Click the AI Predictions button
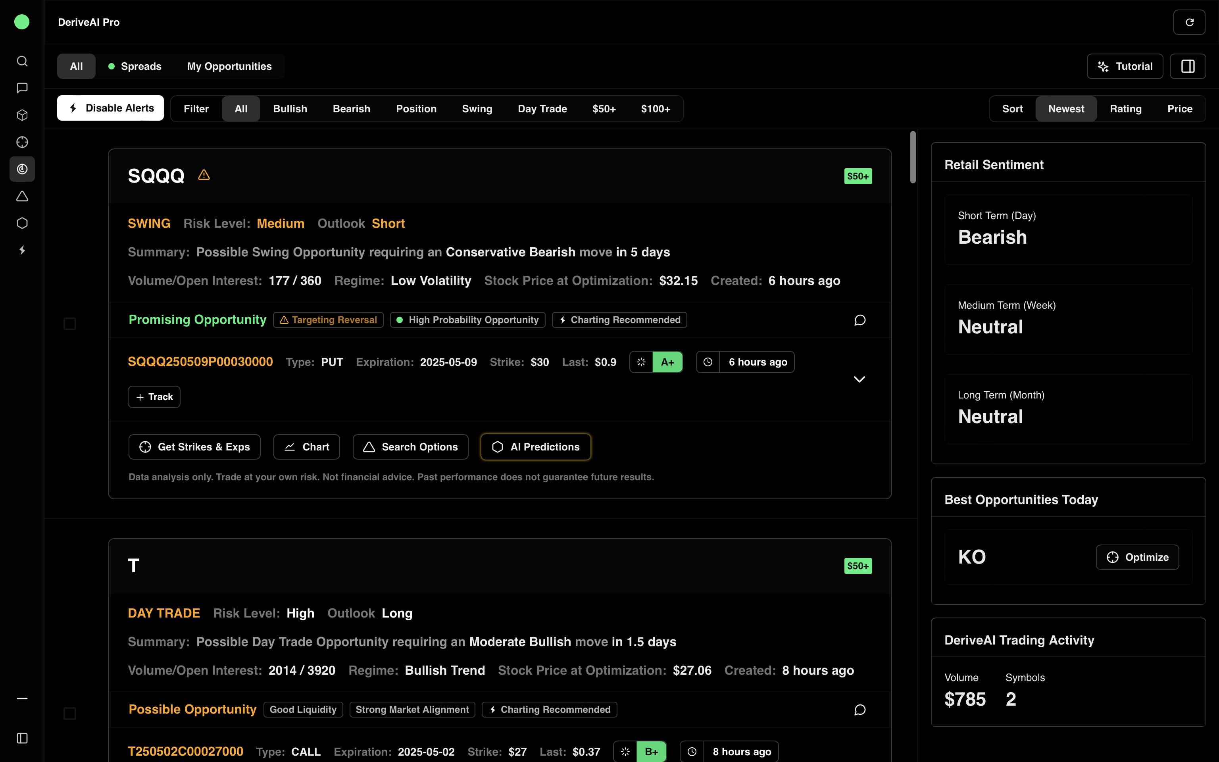The height and width of the screenshot is (762, 1219). [x=535, y=446]
